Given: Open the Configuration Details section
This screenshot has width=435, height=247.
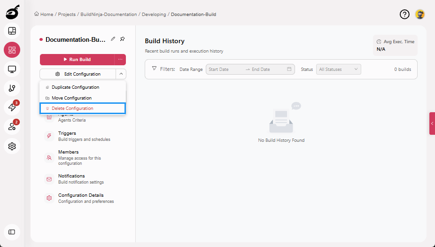Looking at the screenshot, I should tap(83, 198).
